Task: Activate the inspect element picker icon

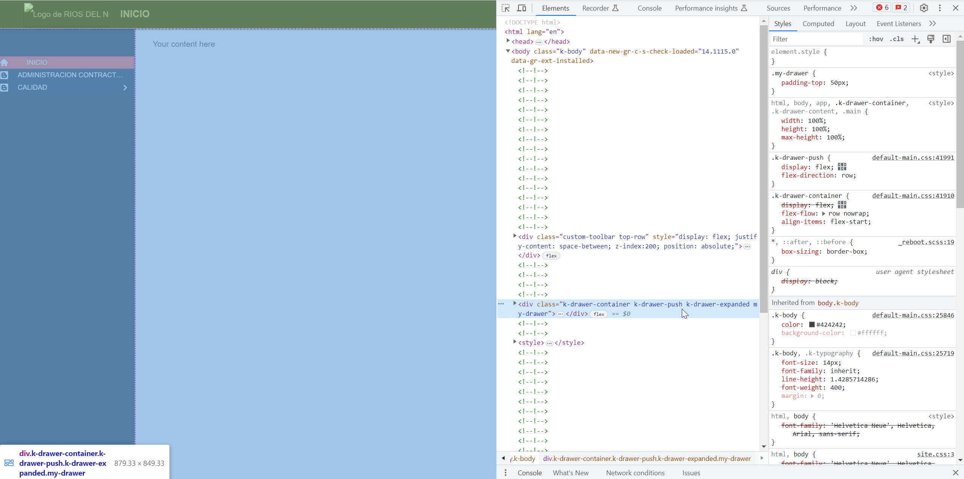Action: 506,8
